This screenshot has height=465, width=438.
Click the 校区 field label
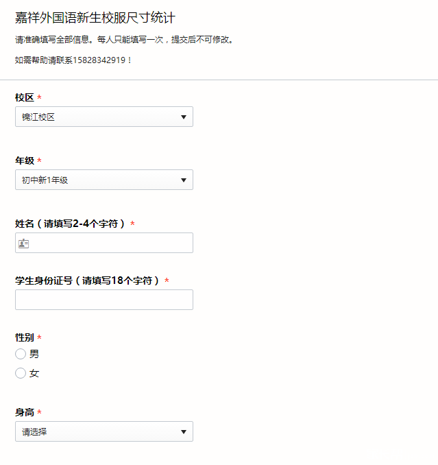pos(25,98)
